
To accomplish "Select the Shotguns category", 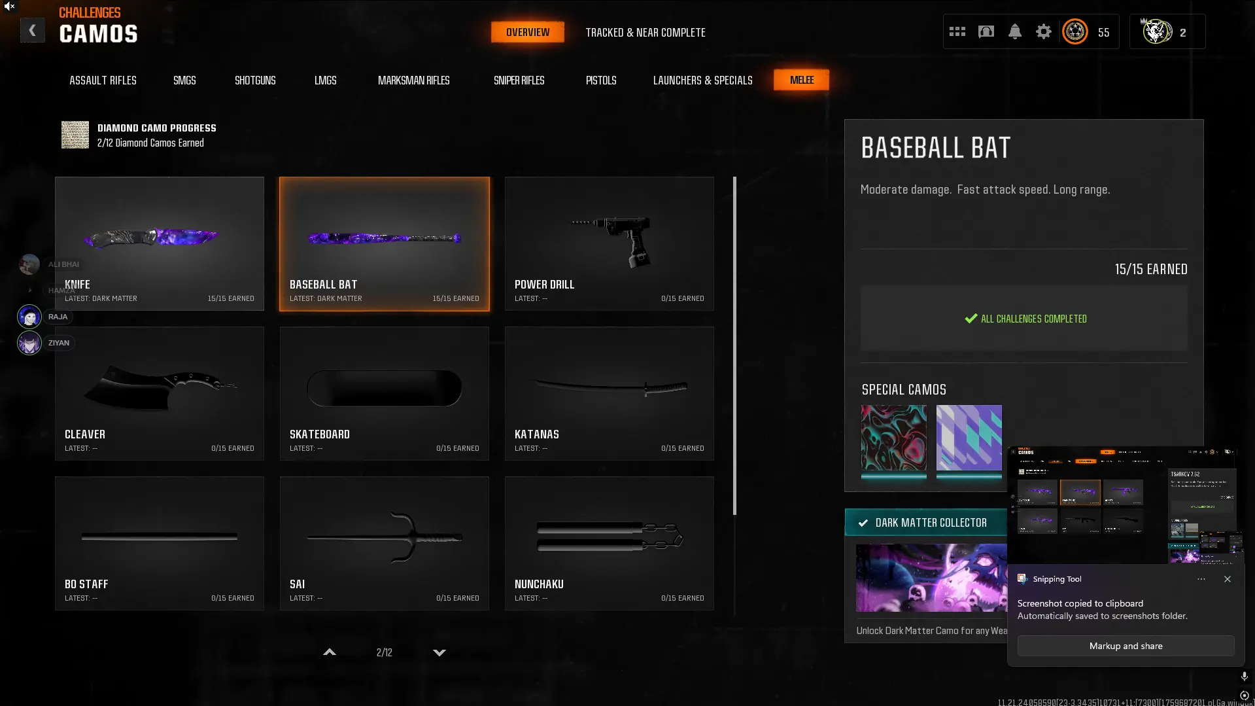I will 255,80.
